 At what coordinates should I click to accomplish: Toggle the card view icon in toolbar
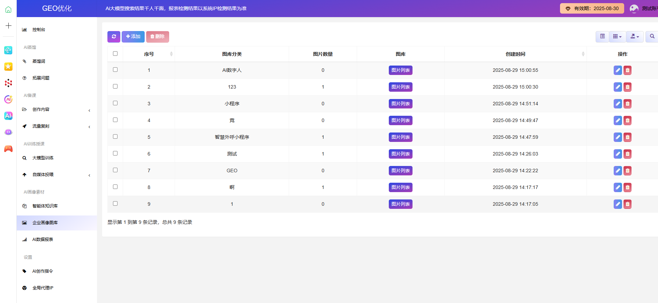tap(602, 37)
